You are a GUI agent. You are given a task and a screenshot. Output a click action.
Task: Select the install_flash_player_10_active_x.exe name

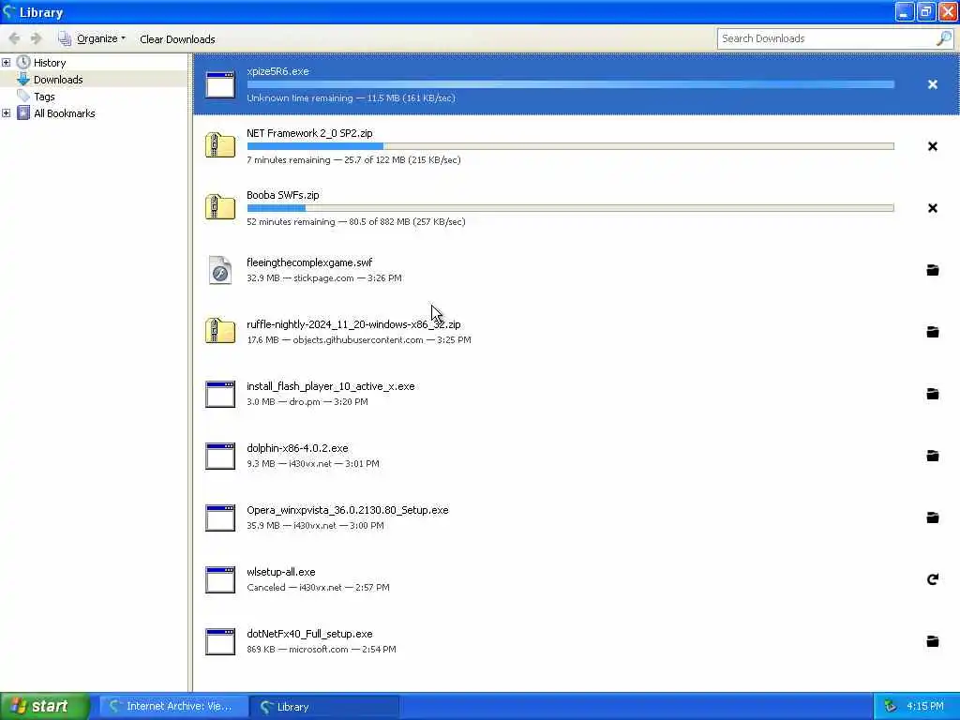[331, 386]
